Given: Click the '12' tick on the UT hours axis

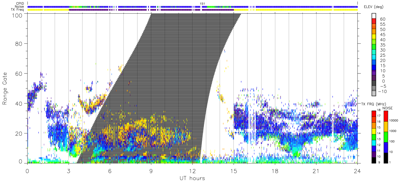Looking at the screenshot, I should (192, 171).
